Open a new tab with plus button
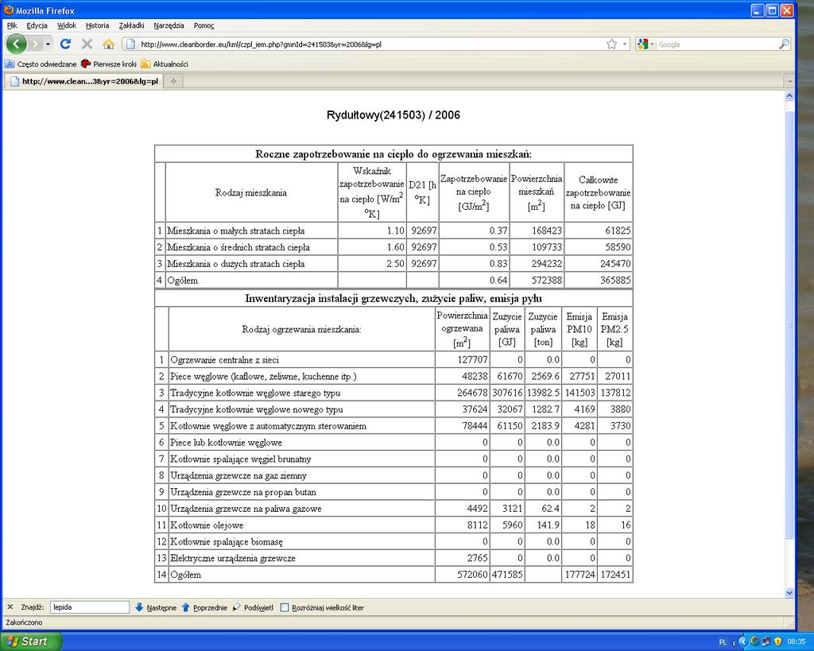Screen dimensions: 814x651 point(173,81)
